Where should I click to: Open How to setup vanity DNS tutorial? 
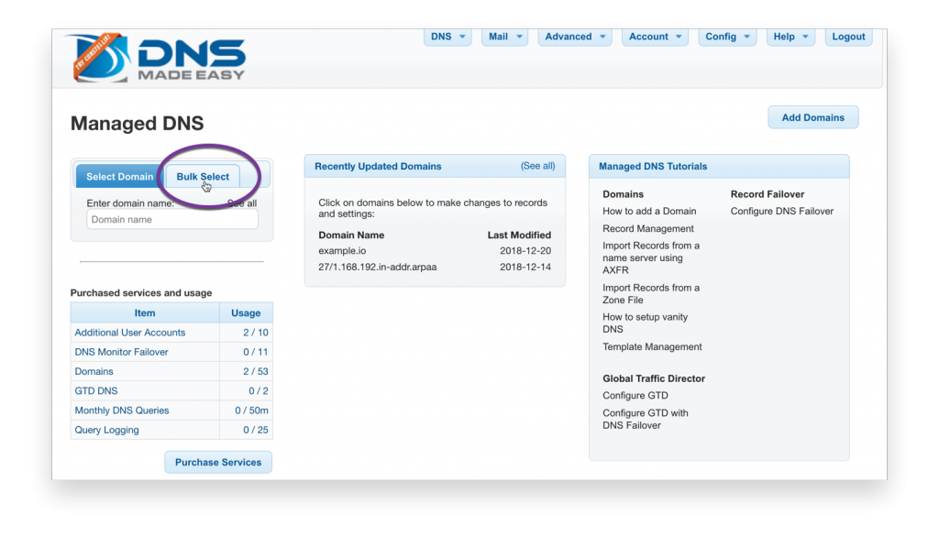tap(645, 323)
